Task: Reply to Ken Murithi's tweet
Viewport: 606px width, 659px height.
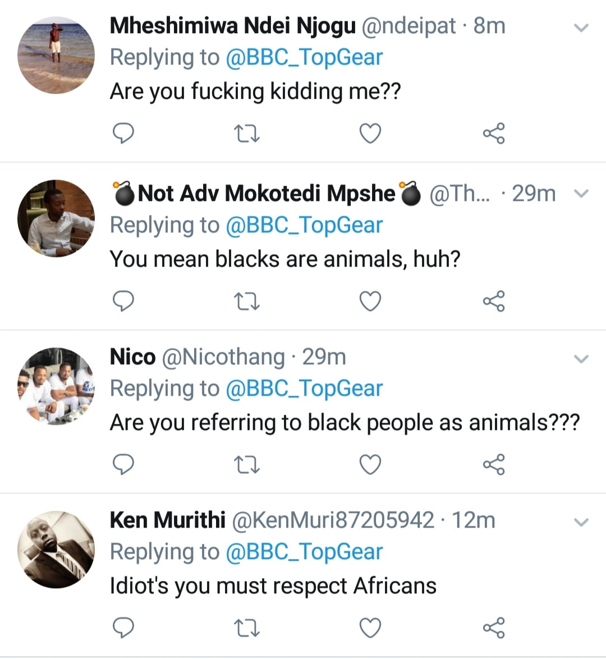Action: pos(123,628)
